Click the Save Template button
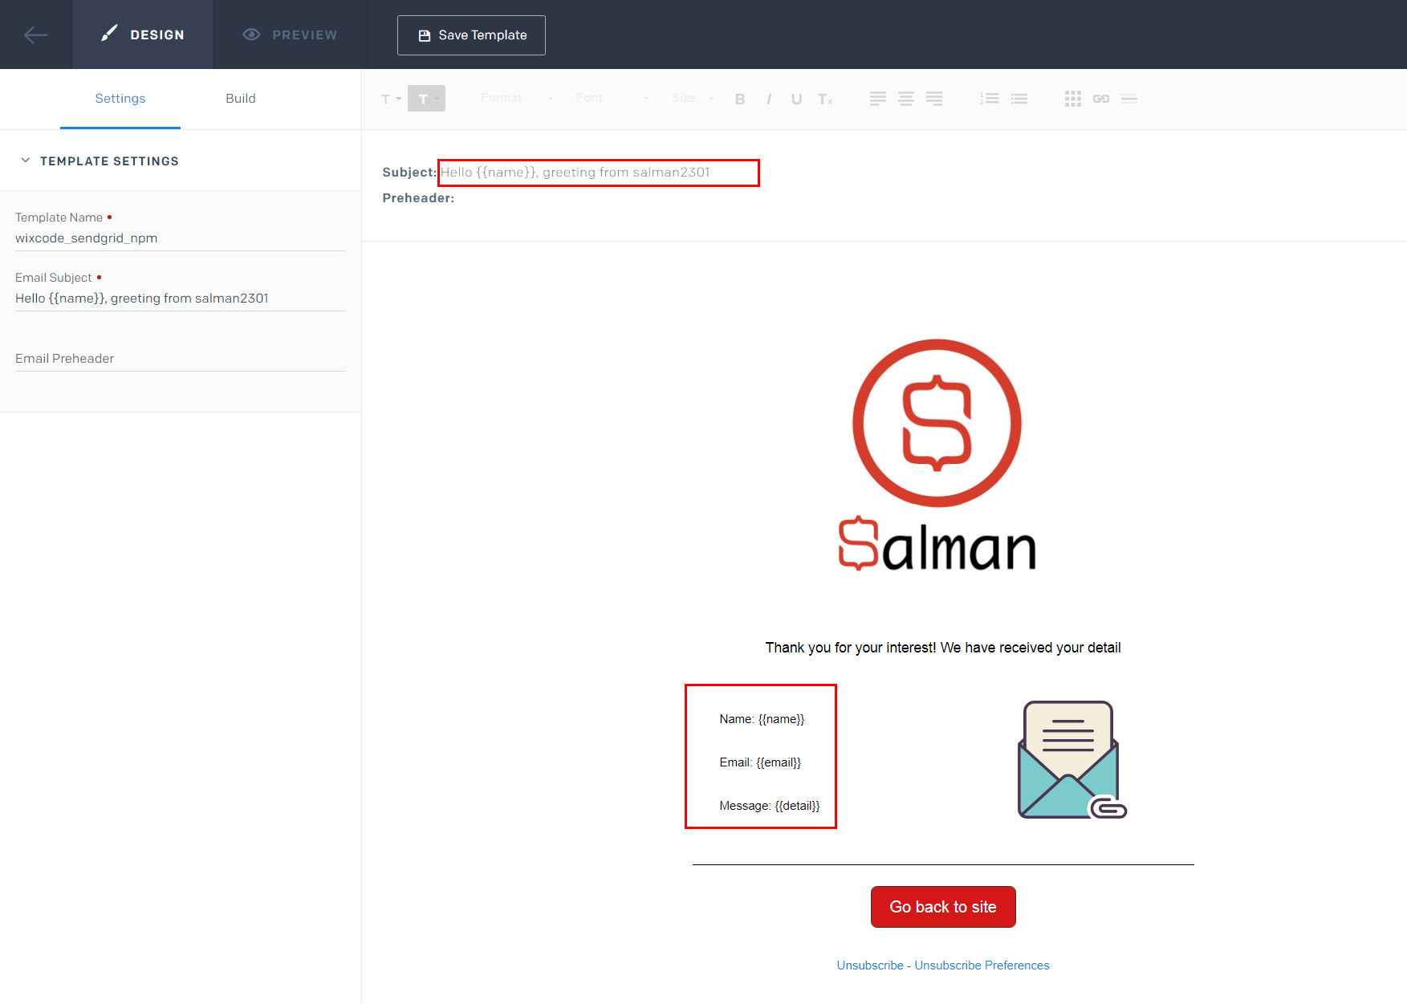Image resolution: width=1407 pixels, height=1004 pixels. (471, 35)
